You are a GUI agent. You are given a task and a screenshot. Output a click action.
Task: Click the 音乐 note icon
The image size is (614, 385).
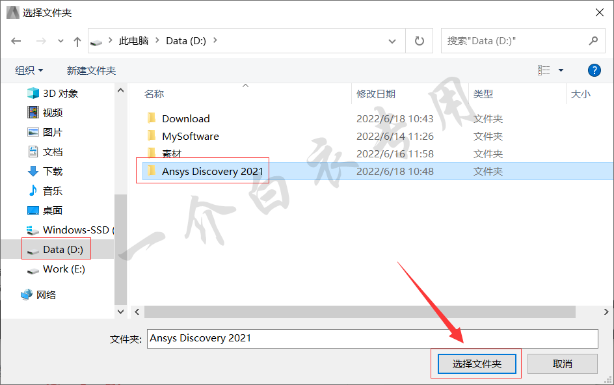click(x=33, y=191)
